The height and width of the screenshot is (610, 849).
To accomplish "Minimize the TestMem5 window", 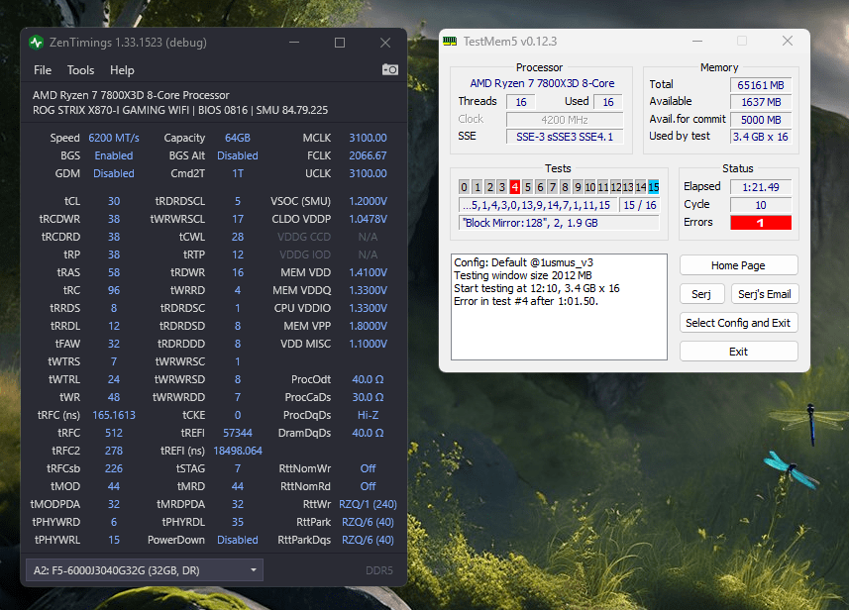I will [x=697, y=42].
